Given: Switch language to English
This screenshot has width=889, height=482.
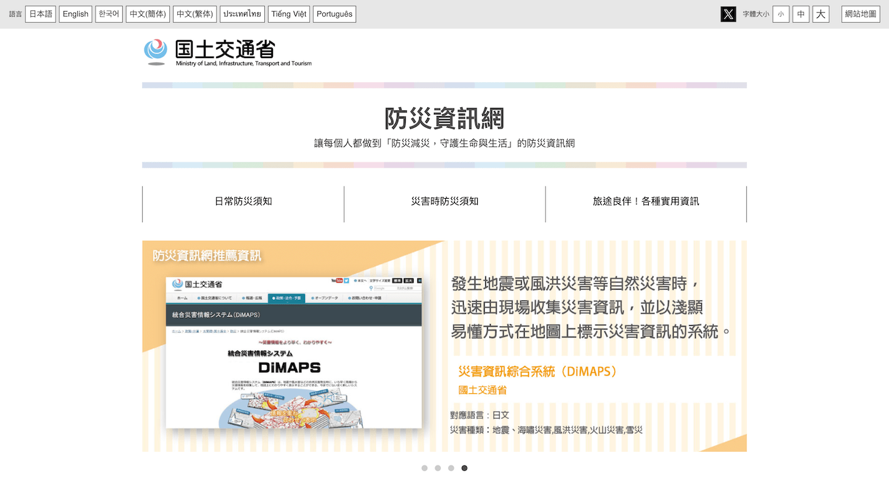Looking at the screenshot, I should pos(75,14).
